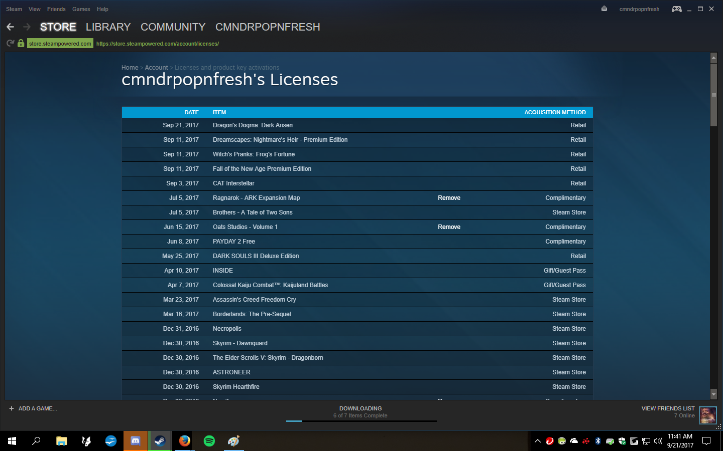The image size is (723, 451).
Task: Open the friend avatar thumbnail at bottom right
Action: (708, 415)
